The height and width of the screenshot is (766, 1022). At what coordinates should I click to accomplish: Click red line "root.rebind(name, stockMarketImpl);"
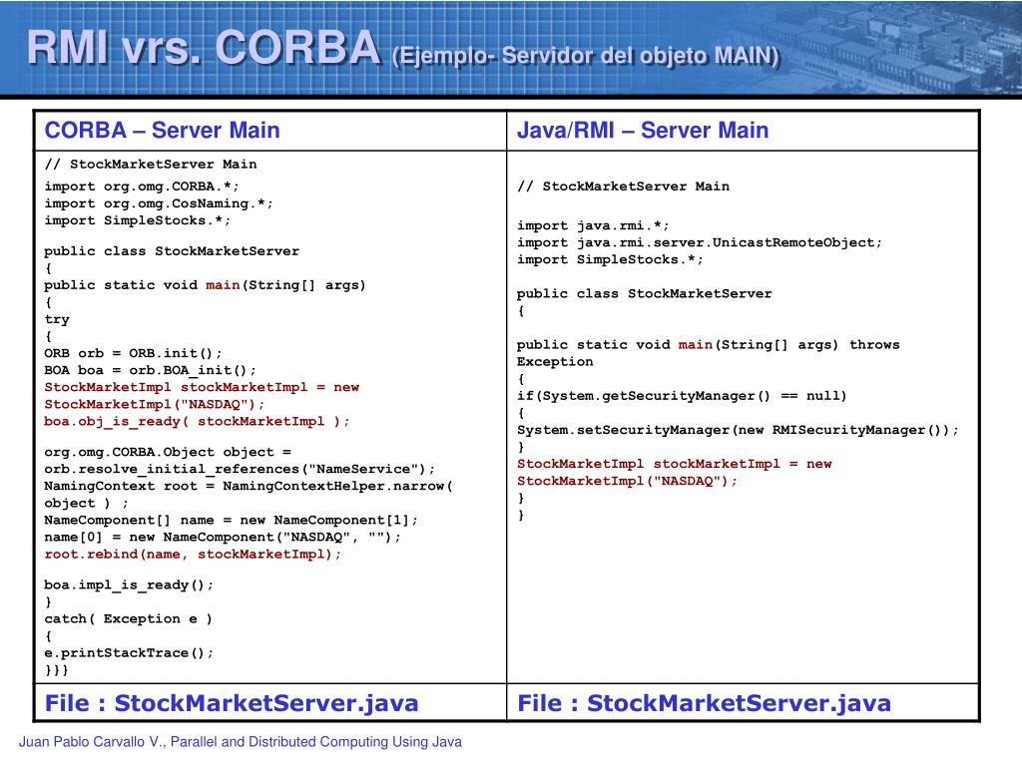pyautogui.click(x=193, y=555)
